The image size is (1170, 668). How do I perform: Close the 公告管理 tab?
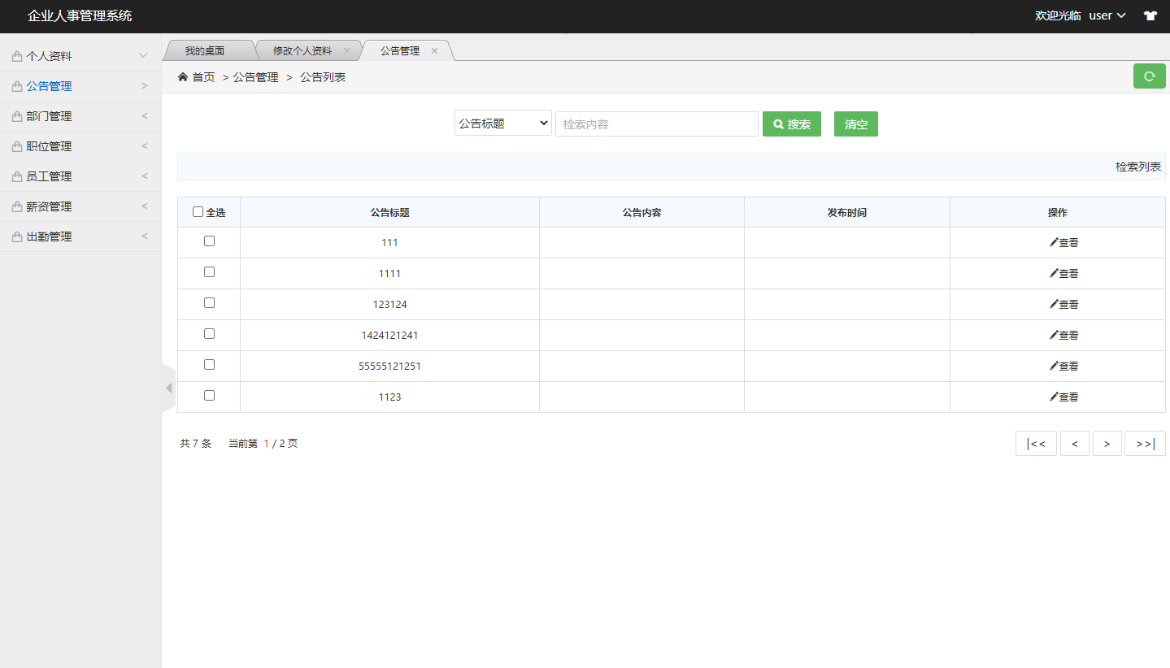point(434,50)
